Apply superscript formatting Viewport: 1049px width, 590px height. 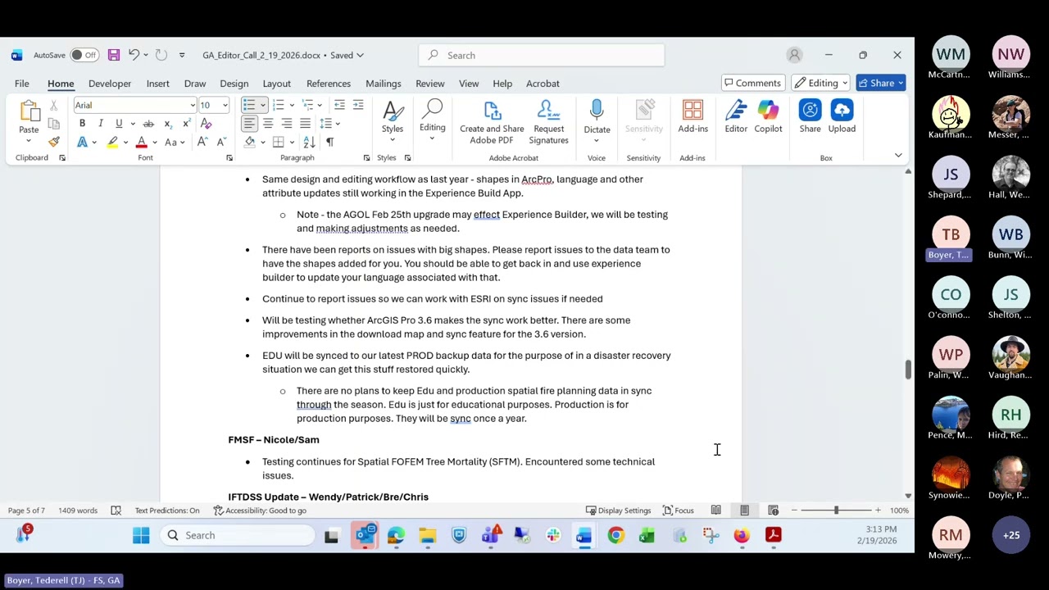tap(187, 124)
